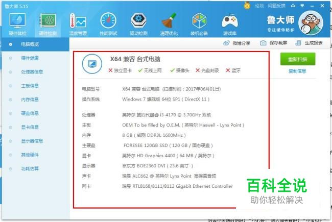
Task: Click 生成报表 generate report
Action: (x=309, y=43)
